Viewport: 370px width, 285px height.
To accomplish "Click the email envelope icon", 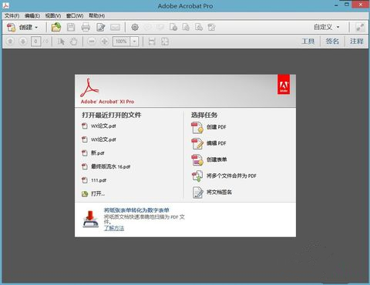I will [x=115, y=27].
